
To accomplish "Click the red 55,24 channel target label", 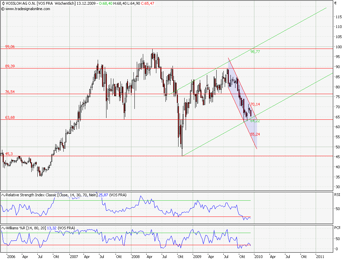I will tap(255, 134).
